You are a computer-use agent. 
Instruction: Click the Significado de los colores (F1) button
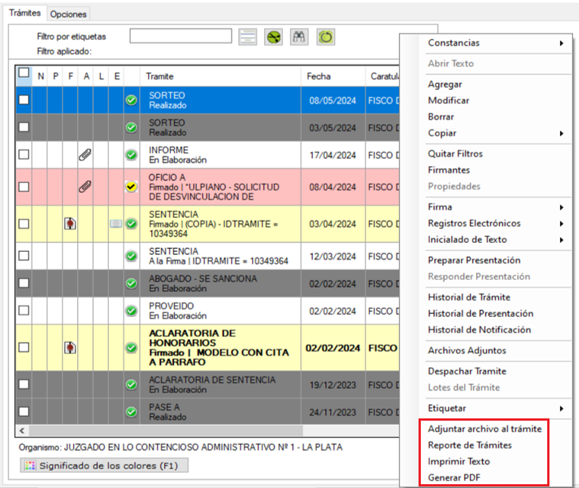pyautogui.click(x=104, y=465)
